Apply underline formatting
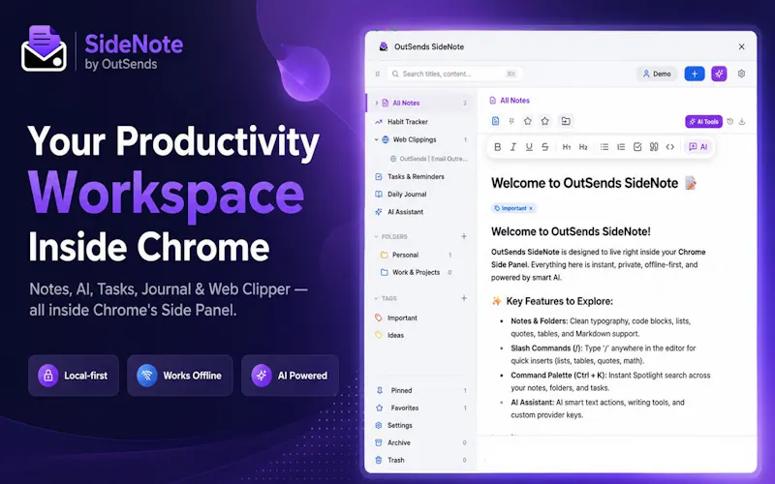Viewport: 775px width, 484px height. 529,147
